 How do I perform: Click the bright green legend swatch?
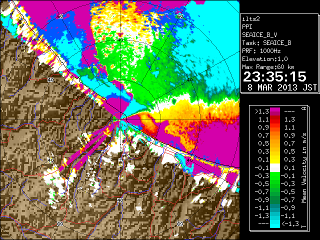click(275, 175)
